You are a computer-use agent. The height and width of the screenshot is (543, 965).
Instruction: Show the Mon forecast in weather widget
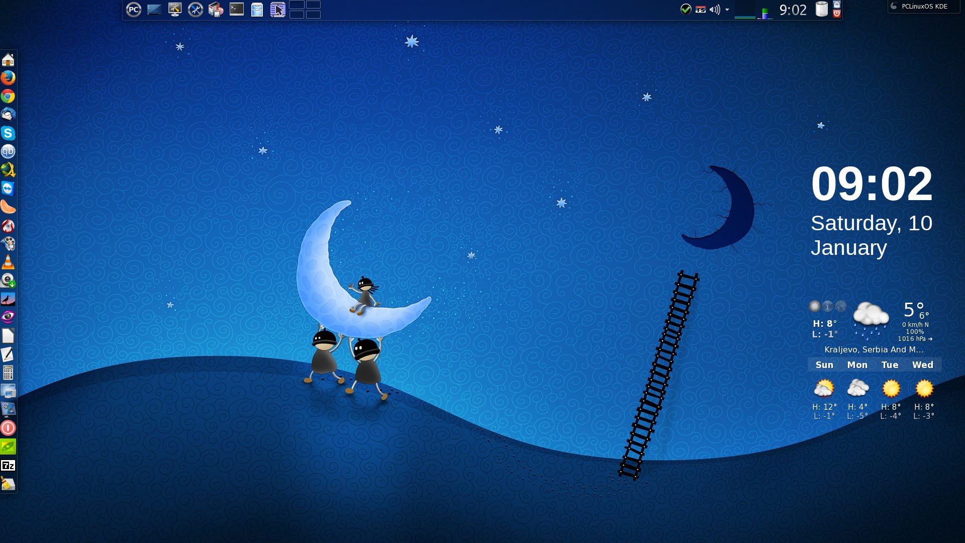857,365
